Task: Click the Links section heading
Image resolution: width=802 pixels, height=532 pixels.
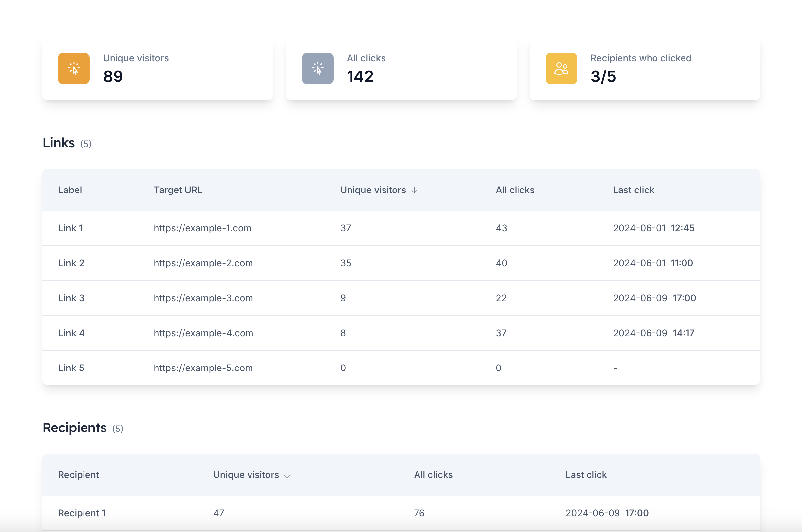Action: tap(58, 143)
